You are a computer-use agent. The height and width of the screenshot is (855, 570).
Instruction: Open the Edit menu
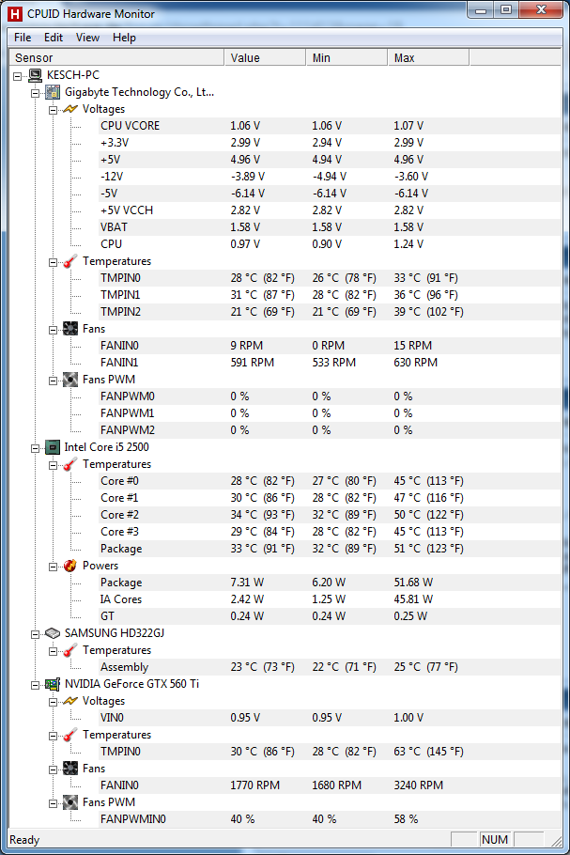pyautogui.click(x=54, y=38)
